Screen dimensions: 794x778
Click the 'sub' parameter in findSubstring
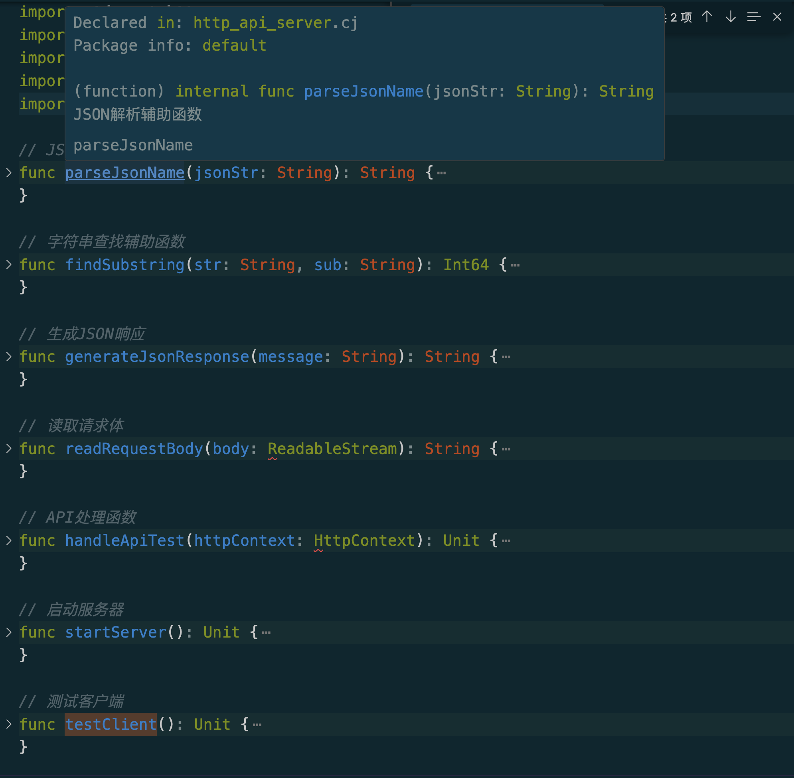pos(328,265)
